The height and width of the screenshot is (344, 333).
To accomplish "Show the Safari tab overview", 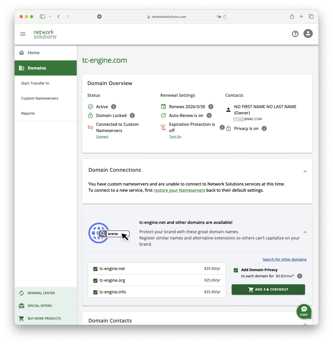I will [x=311, y=17].
